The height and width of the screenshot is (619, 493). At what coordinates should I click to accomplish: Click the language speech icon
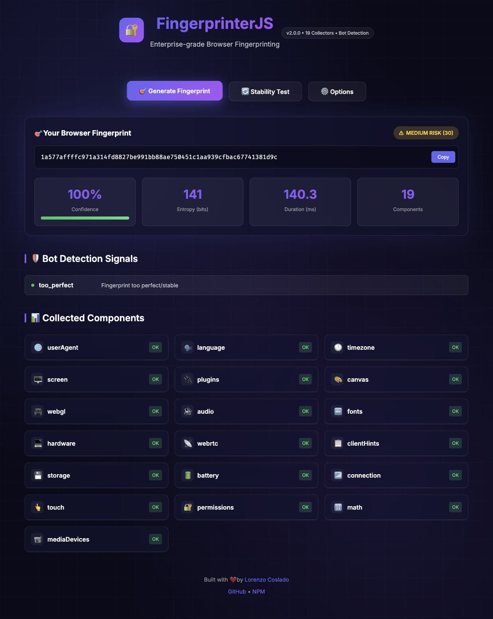(188, 347)
